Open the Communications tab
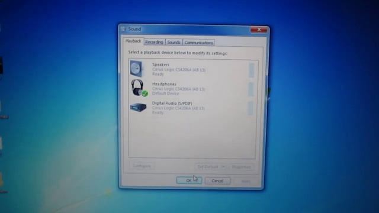 point(199,43)
